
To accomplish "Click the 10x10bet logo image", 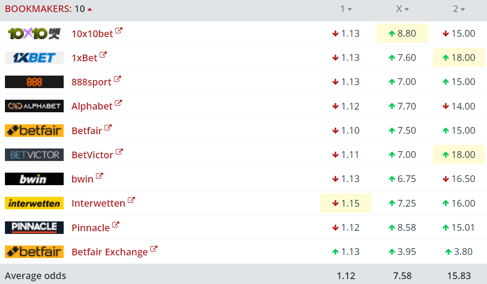I will pos(34,34).
